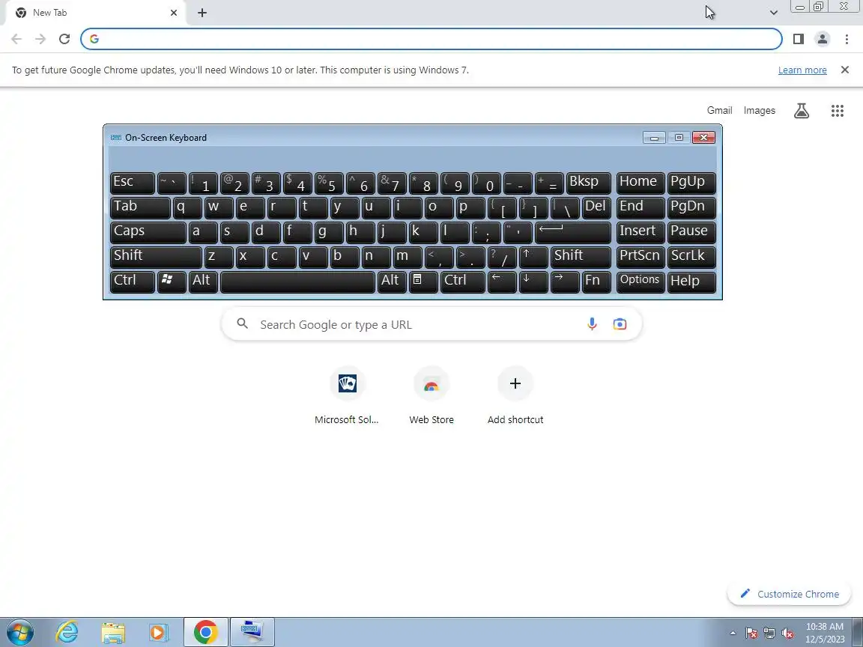Toggle the right Alt key on the keyboard
Viewport: 863px width, 647px height.
392,282
